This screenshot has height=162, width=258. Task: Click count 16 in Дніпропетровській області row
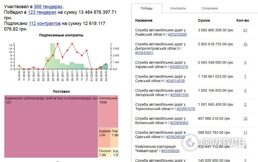(x=245, y=44)
